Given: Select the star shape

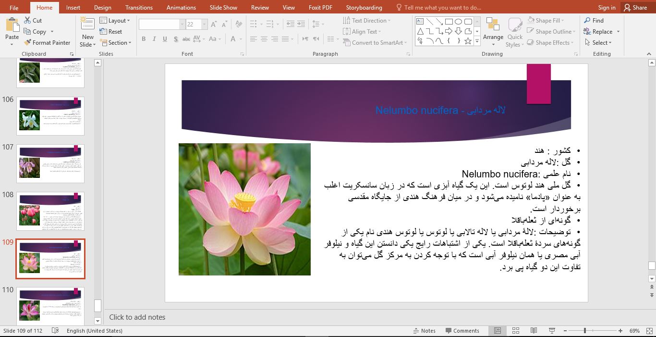Looking at the screenshot, I should click(x=468, y=41).
